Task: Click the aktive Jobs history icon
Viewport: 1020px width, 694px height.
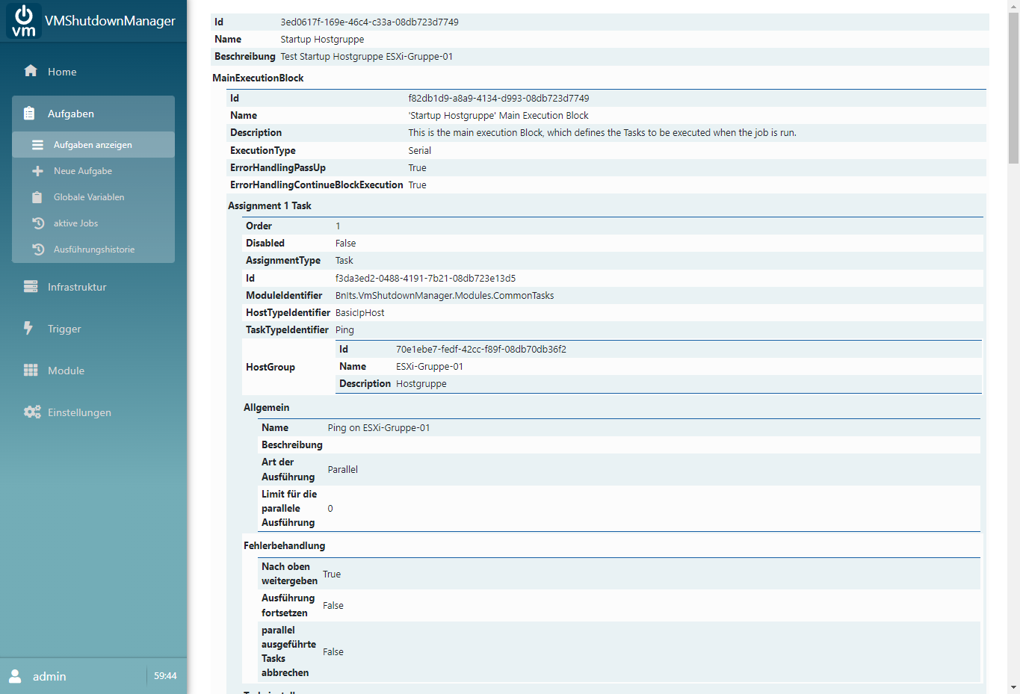Action: pyautogui.click(x=38, y=223)
